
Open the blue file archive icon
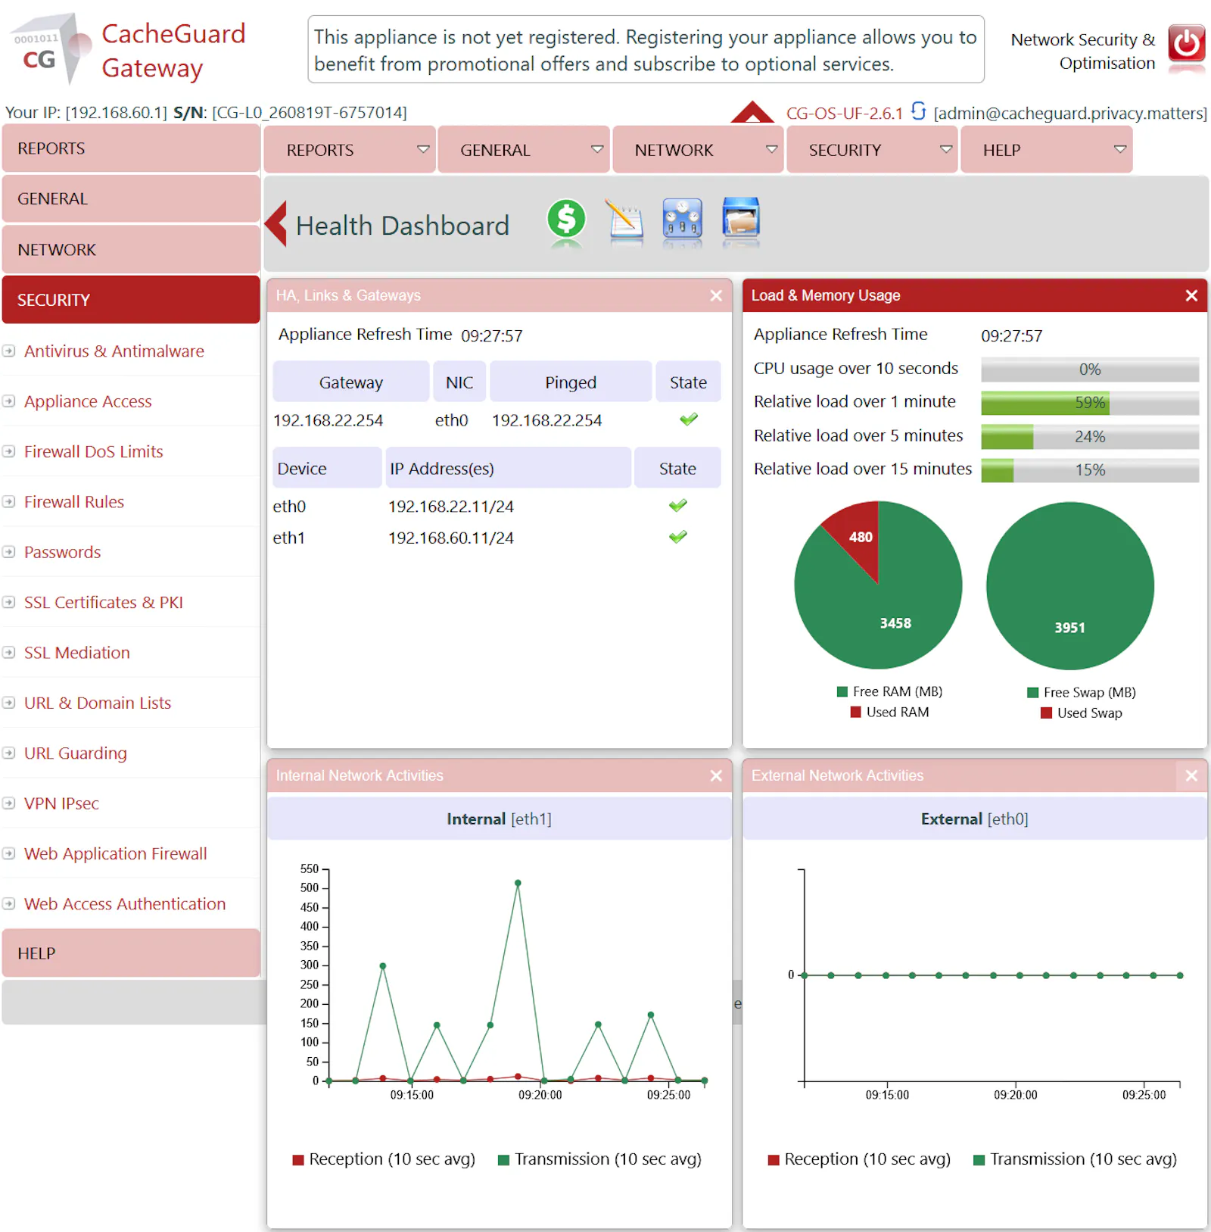(740, 218)
